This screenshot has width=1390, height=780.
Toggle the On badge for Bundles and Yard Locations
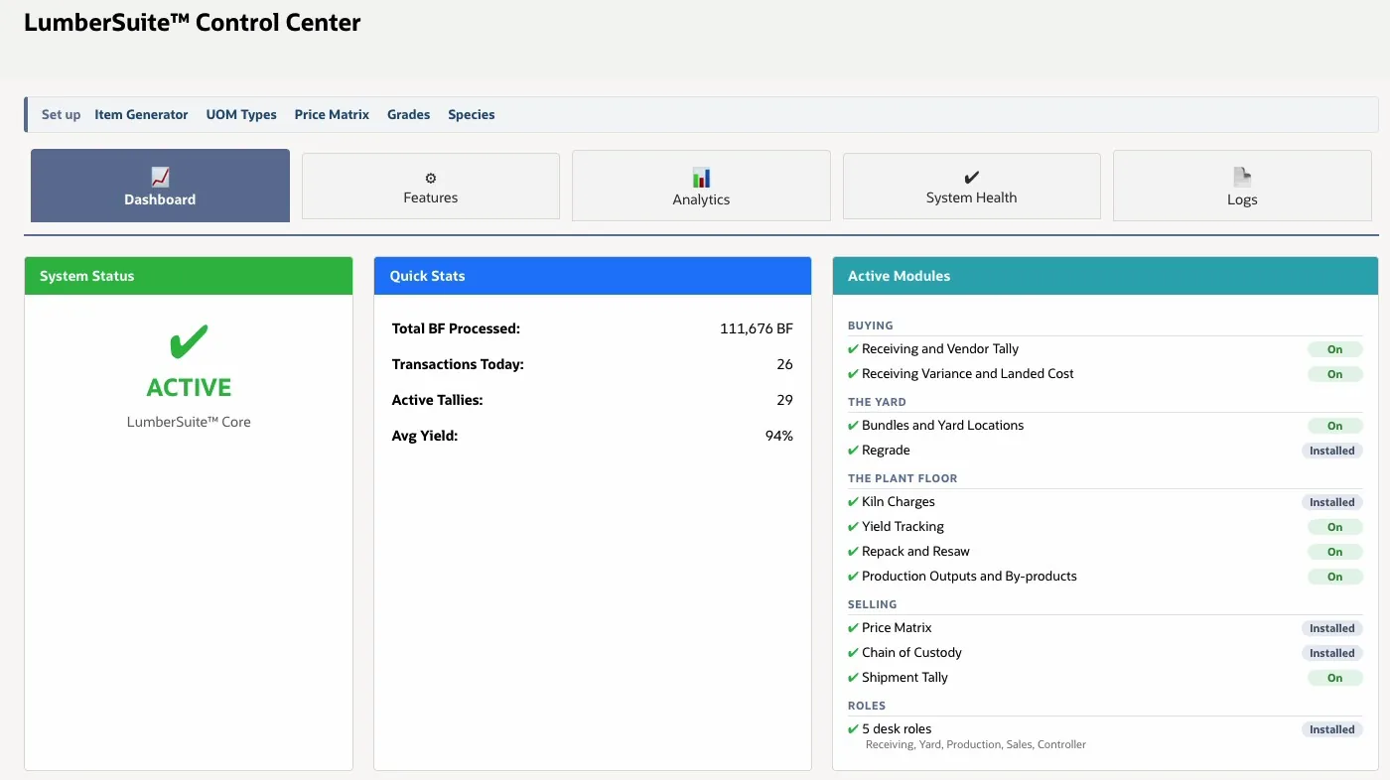click(1335, 426)
